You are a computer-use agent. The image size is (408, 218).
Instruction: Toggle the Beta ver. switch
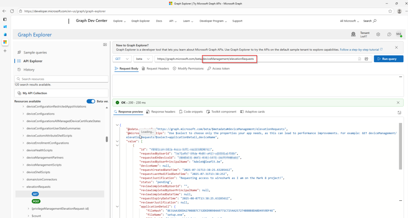coord(91,101)
